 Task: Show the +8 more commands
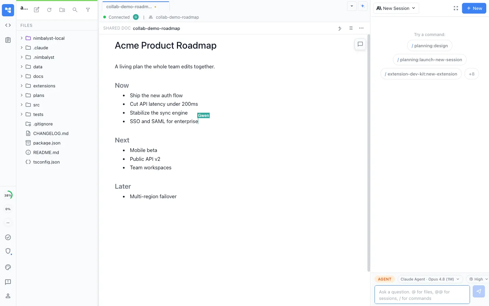pos(472,74)
